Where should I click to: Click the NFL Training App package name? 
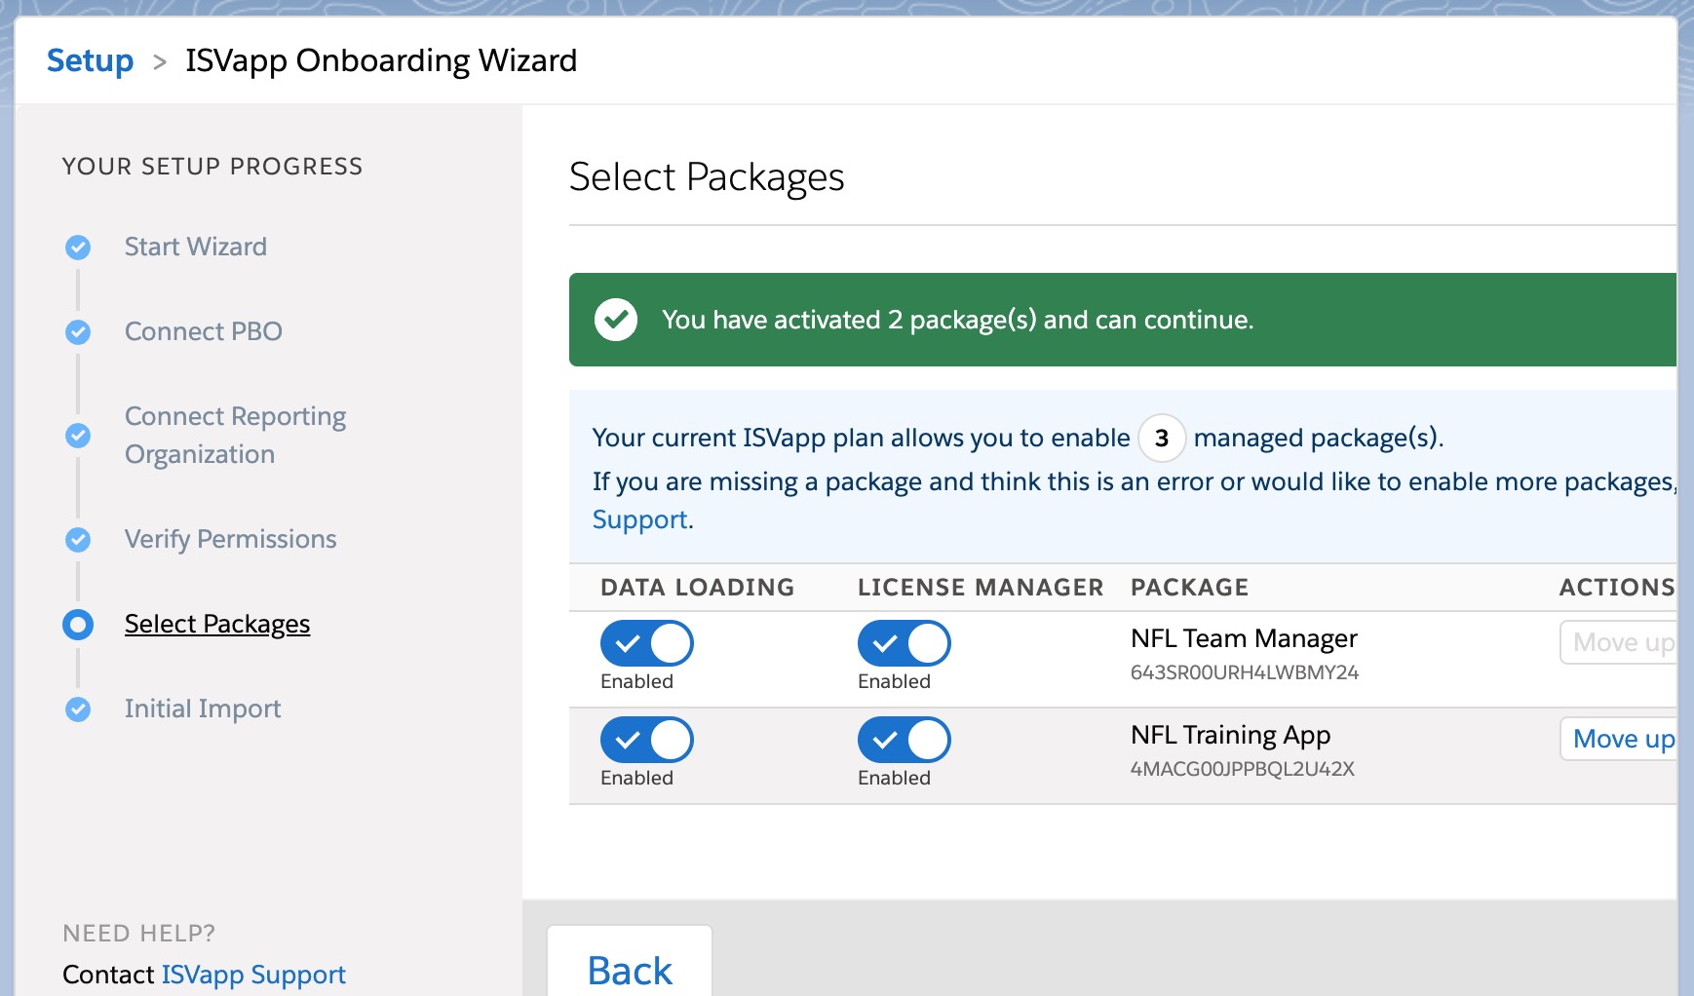tap(1231, 735)
